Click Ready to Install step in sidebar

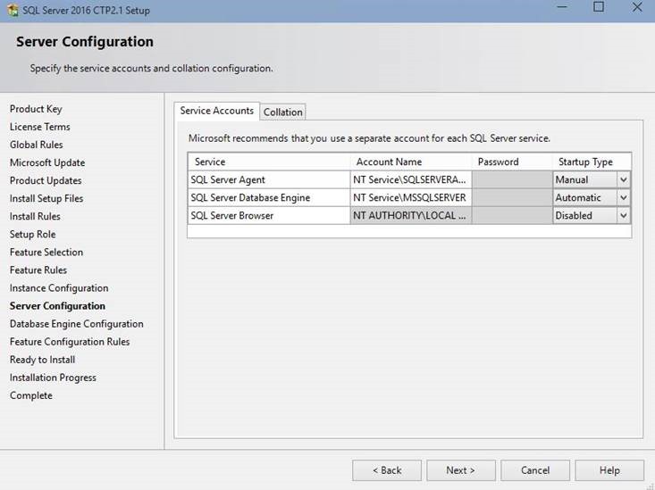(x=43, y=360)
